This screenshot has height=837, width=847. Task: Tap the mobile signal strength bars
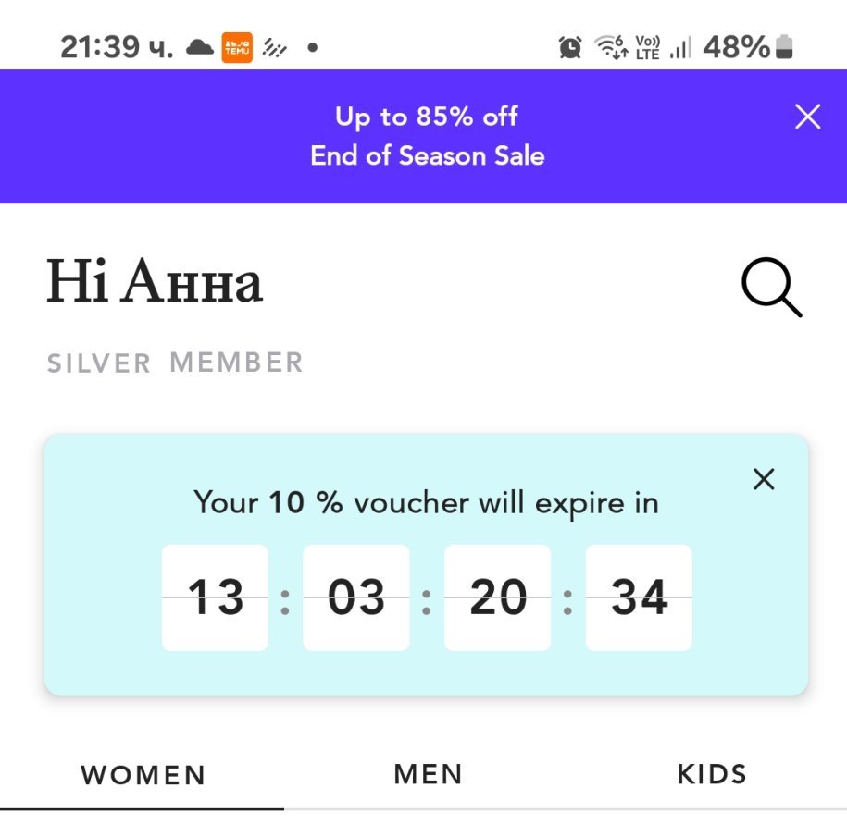click(680, 47)
